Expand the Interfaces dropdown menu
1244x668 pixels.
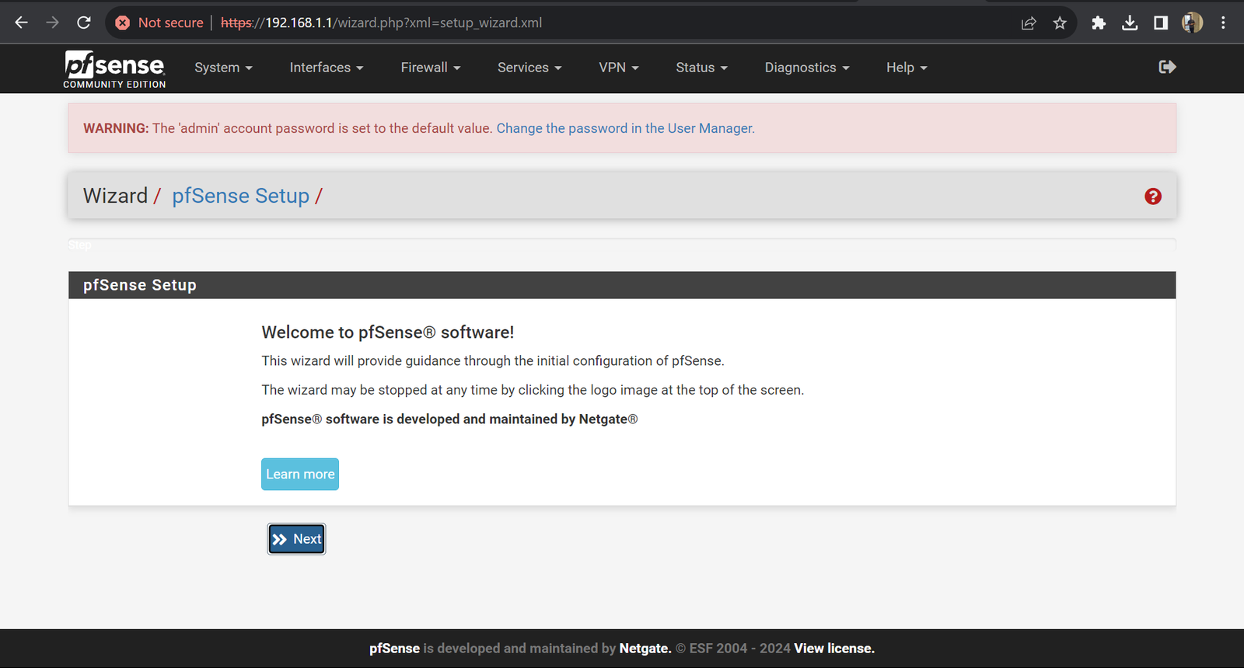(326, 68)
